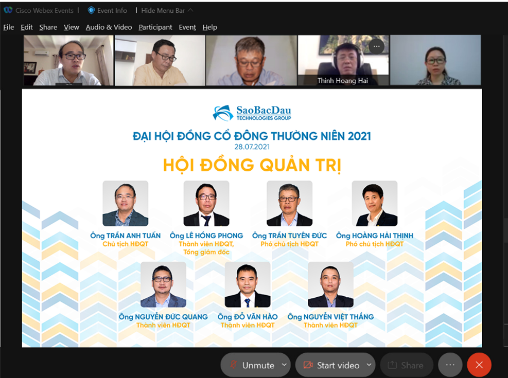Click the heading 'HỘI ĐỒNG QUẢN TRỊ'
The image size is (508, 378).
(x=252, y=165)
